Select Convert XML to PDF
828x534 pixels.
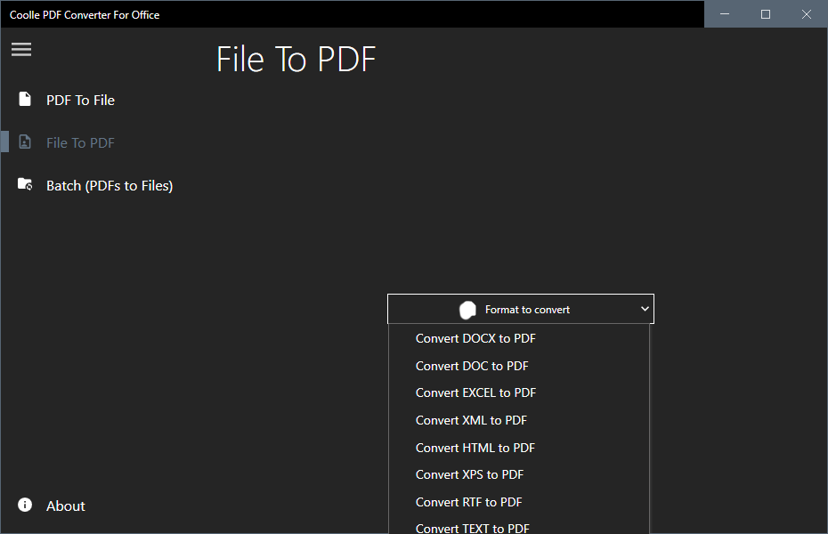pyautogui.click(x=471, y=420)
